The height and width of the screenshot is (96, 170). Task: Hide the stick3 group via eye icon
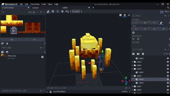[168, 62]
